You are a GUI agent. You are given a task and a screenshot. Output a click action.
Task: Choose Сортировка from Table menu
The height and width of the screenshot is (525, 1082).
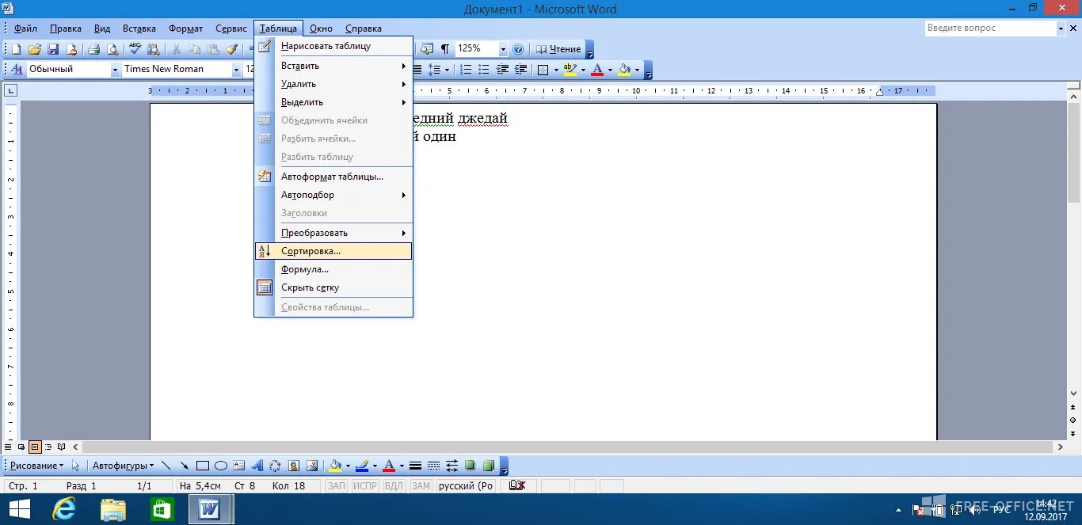click(x=333, y=251)
